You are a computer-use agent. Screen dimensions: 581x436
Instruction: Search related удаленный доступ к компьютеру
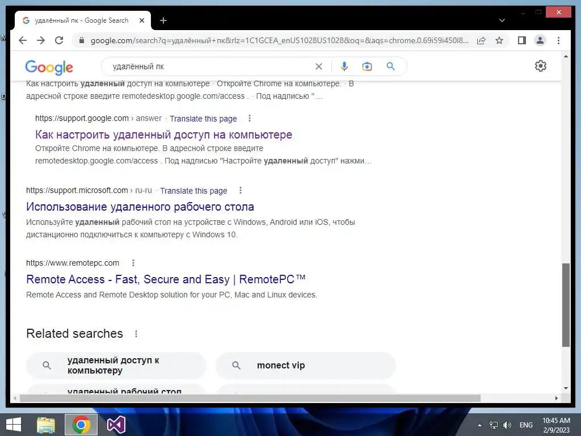[116, 365]
